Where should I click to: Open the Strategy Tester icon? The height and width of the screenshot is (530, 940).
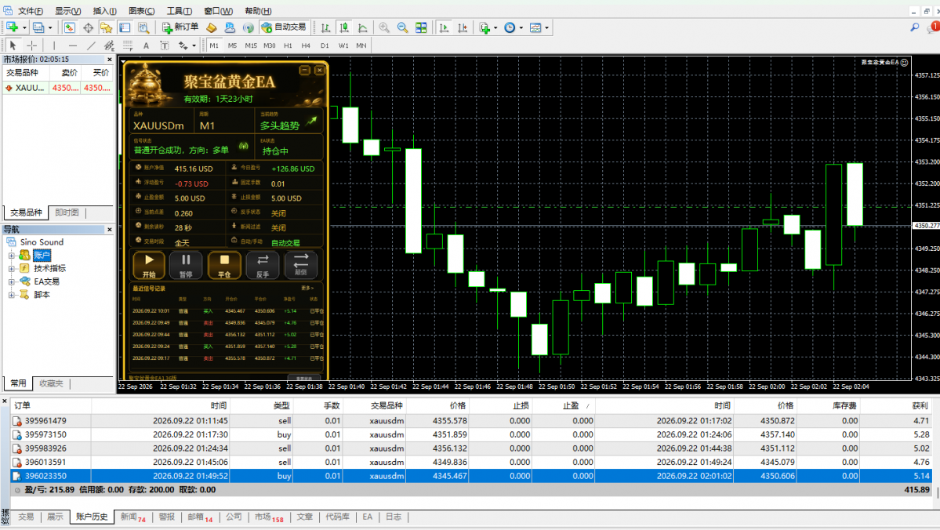(143, 27)
